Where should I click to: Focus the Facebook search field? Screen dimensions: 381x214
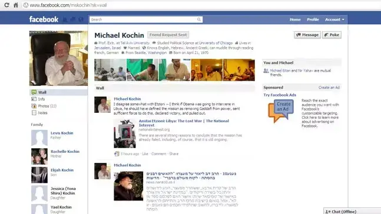point(146,19)
